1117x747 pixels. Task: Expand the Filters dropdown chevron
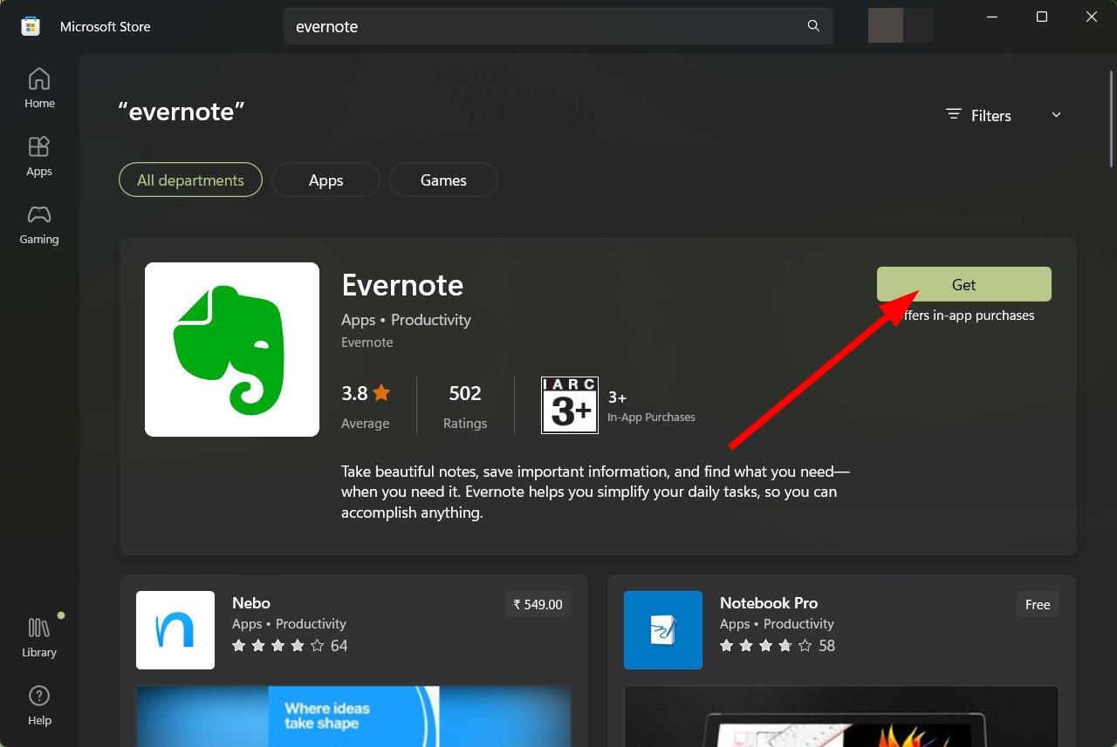point(1056,115)
